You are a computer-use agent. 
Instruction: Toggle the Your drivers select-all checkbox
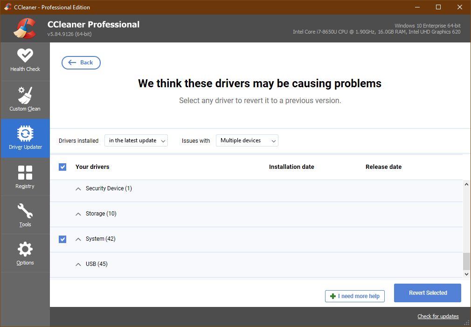pyautogui.click(x=62, y=167)
